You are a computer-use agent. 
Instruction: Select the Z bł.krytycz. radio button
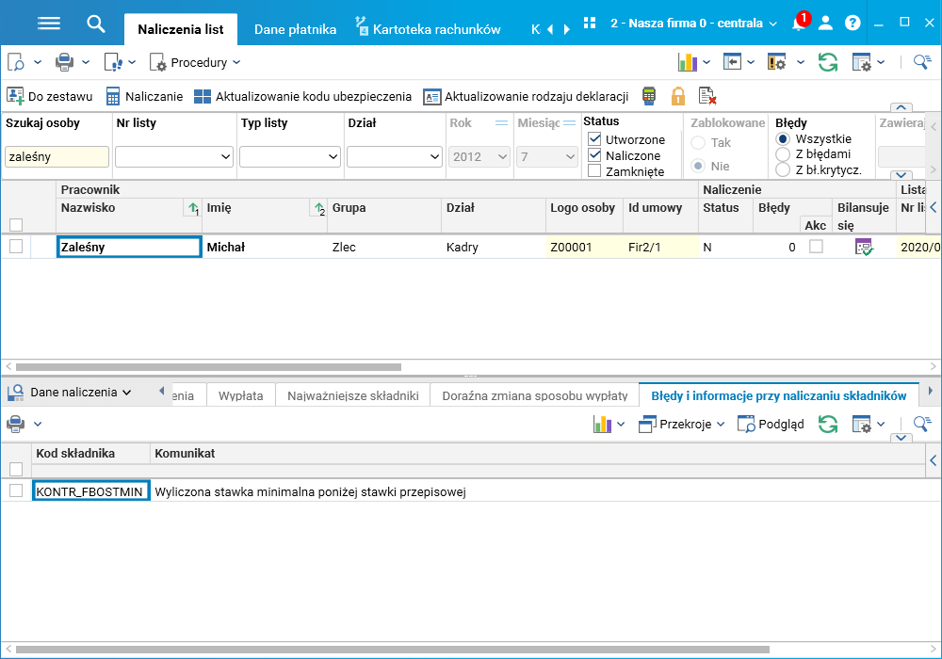[x=783, y=169]
